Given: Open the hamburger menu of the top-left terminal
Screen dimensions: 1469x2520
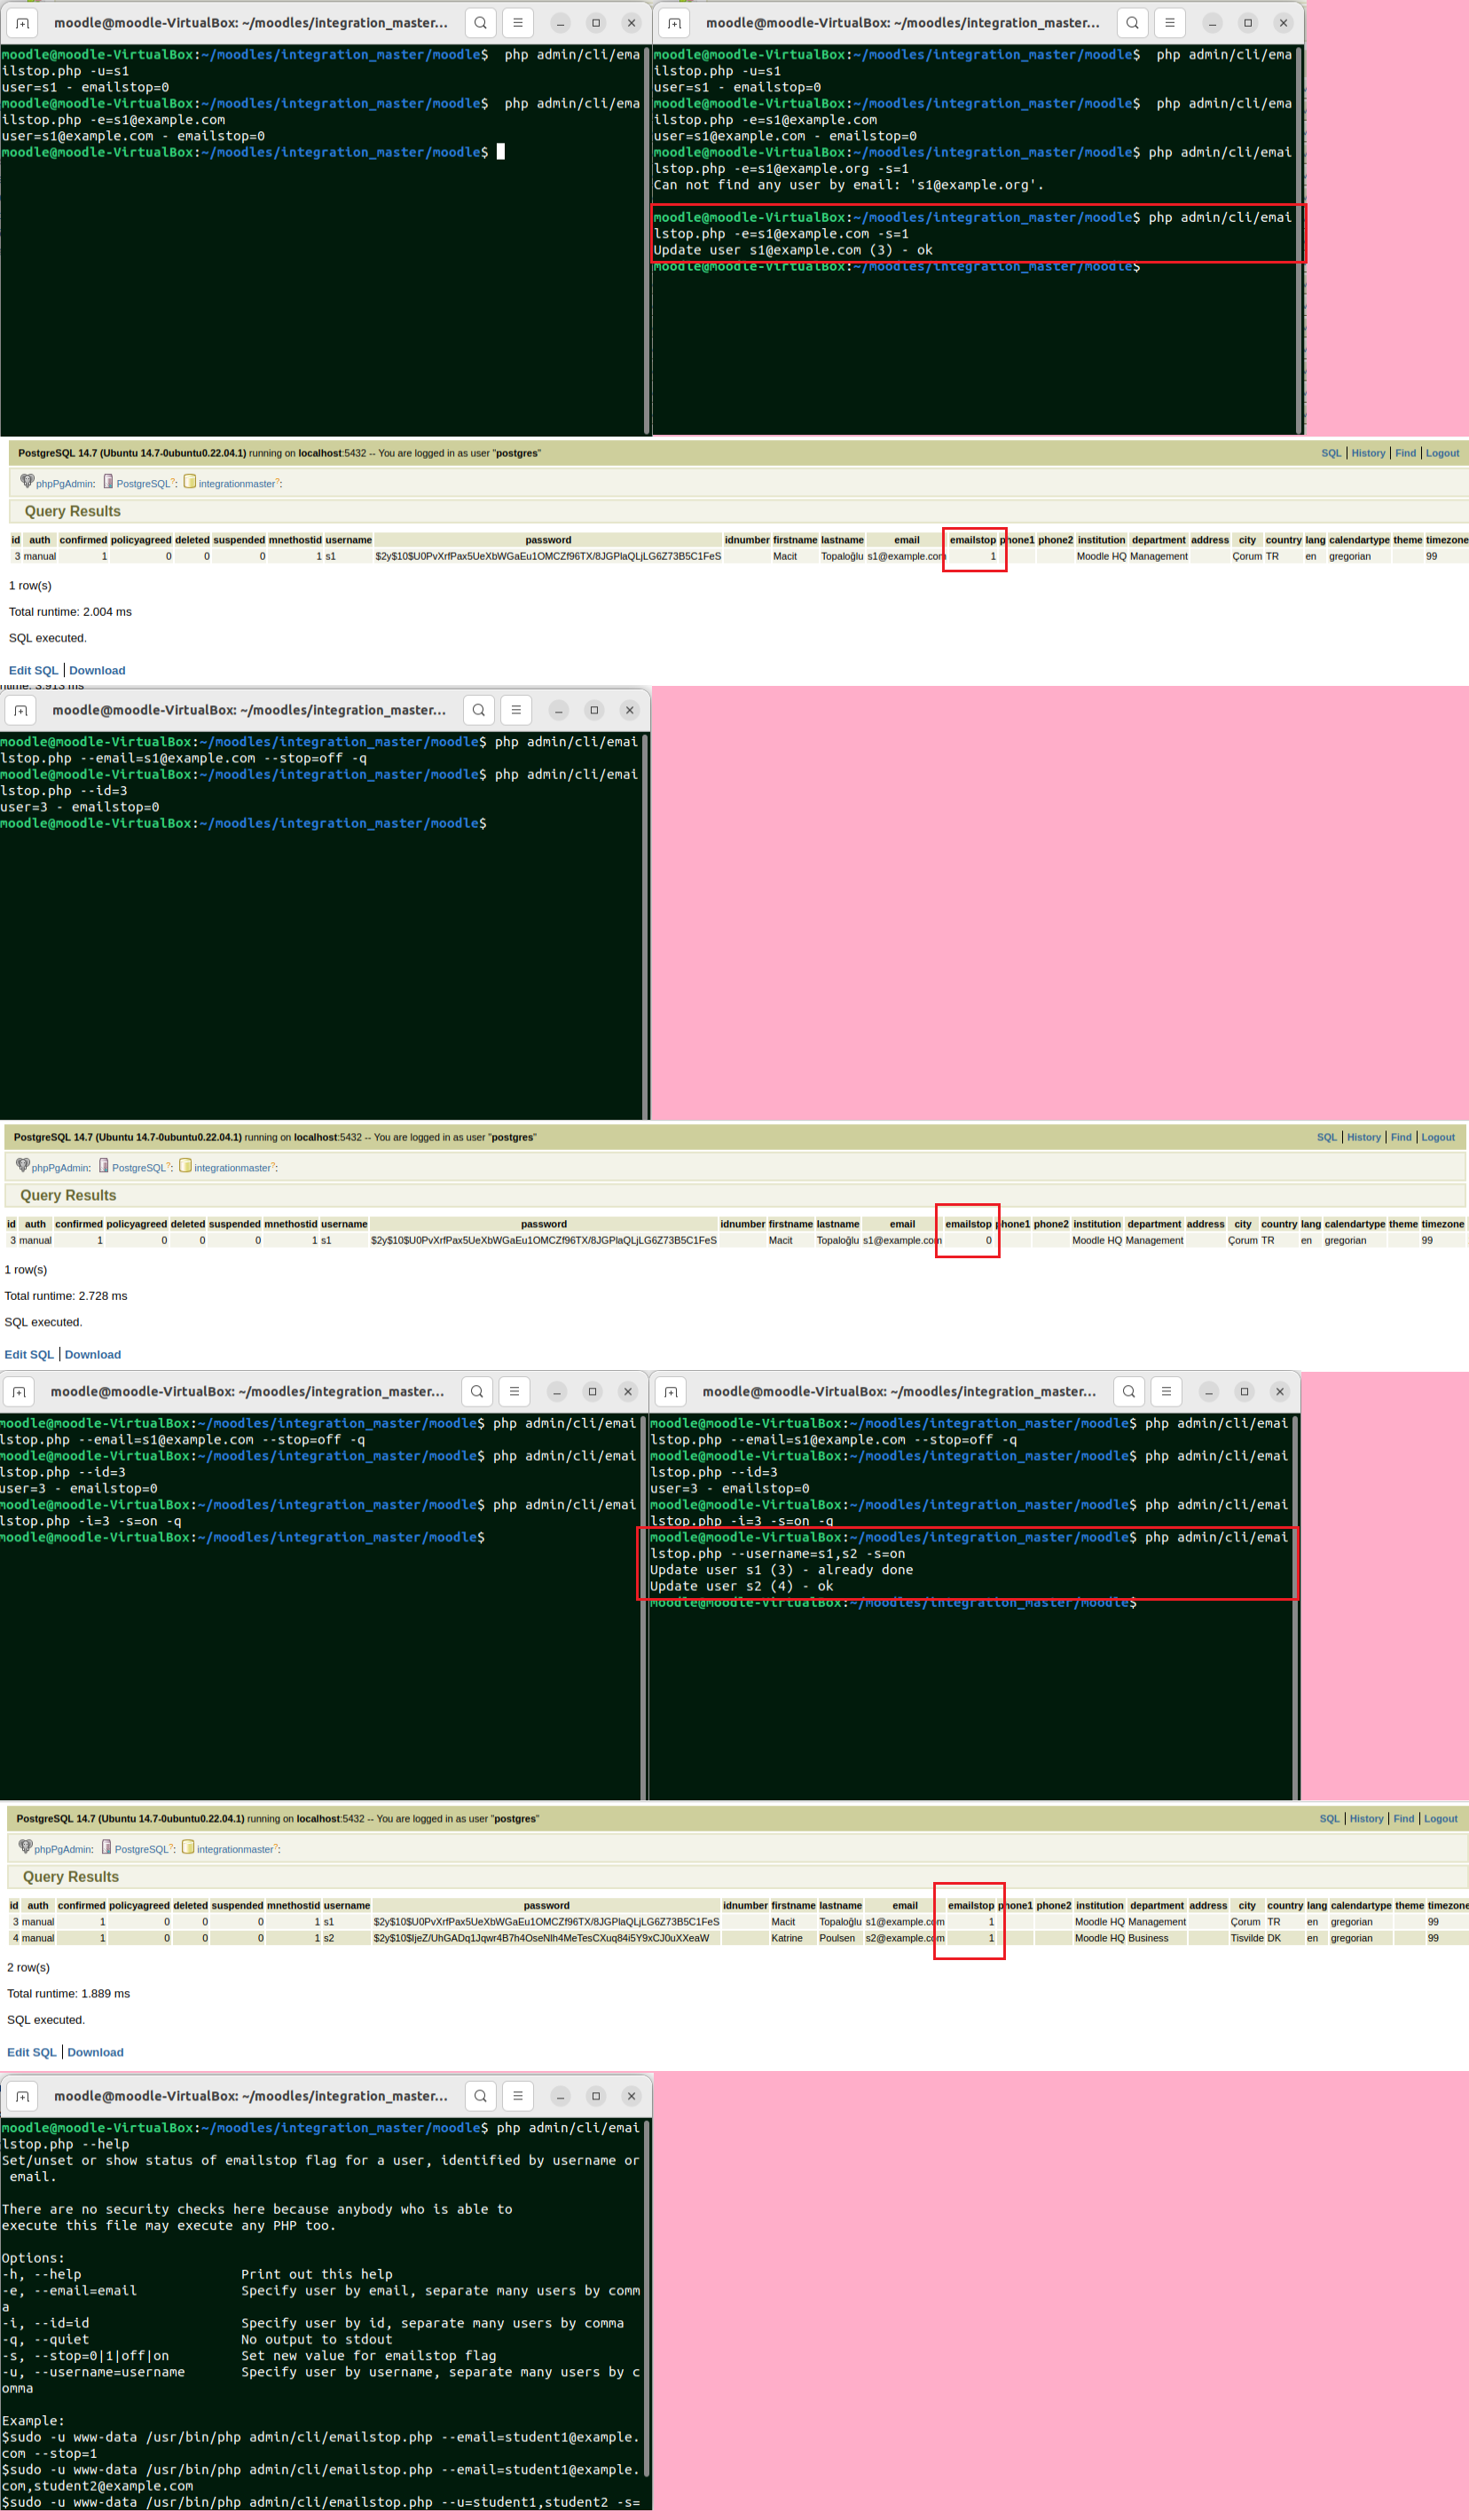Looking at the screenshot, I should (517, 23).
